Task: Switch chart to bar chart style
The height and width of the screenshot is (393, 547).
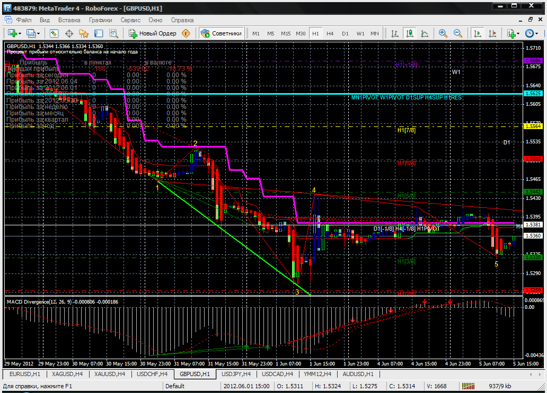Action: 394,33
